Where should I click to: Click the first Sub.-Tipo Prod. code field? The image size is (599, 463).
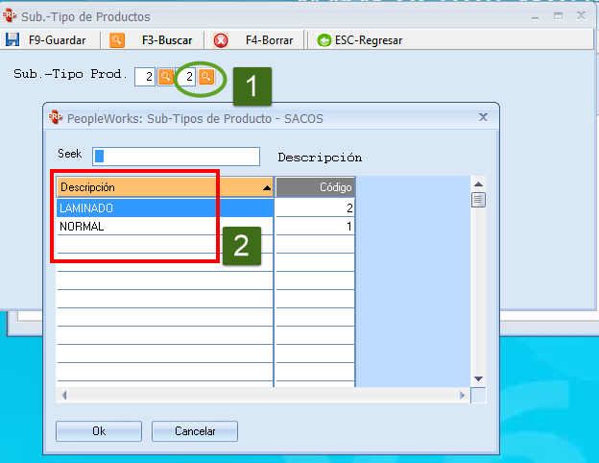click(144, 77)
